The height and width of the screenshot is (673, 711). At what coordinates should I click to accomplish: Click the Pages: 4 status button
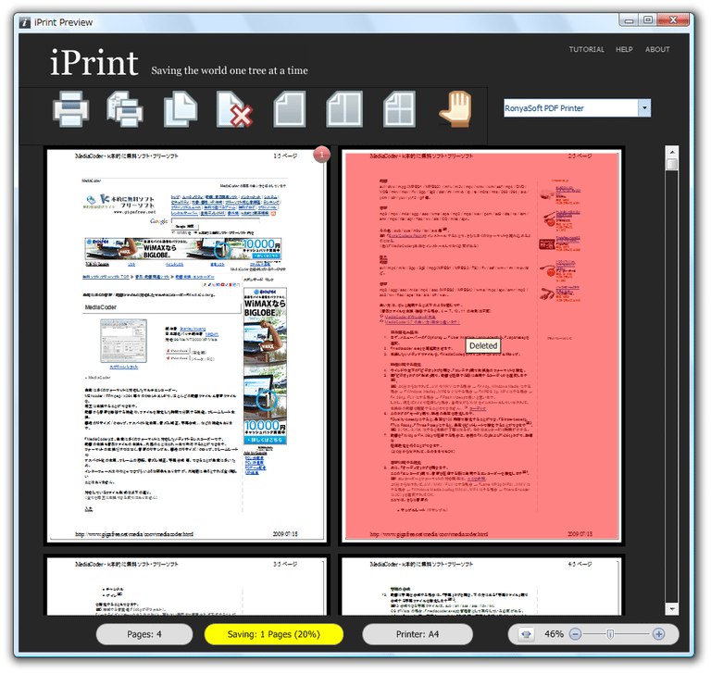point(144,634)
